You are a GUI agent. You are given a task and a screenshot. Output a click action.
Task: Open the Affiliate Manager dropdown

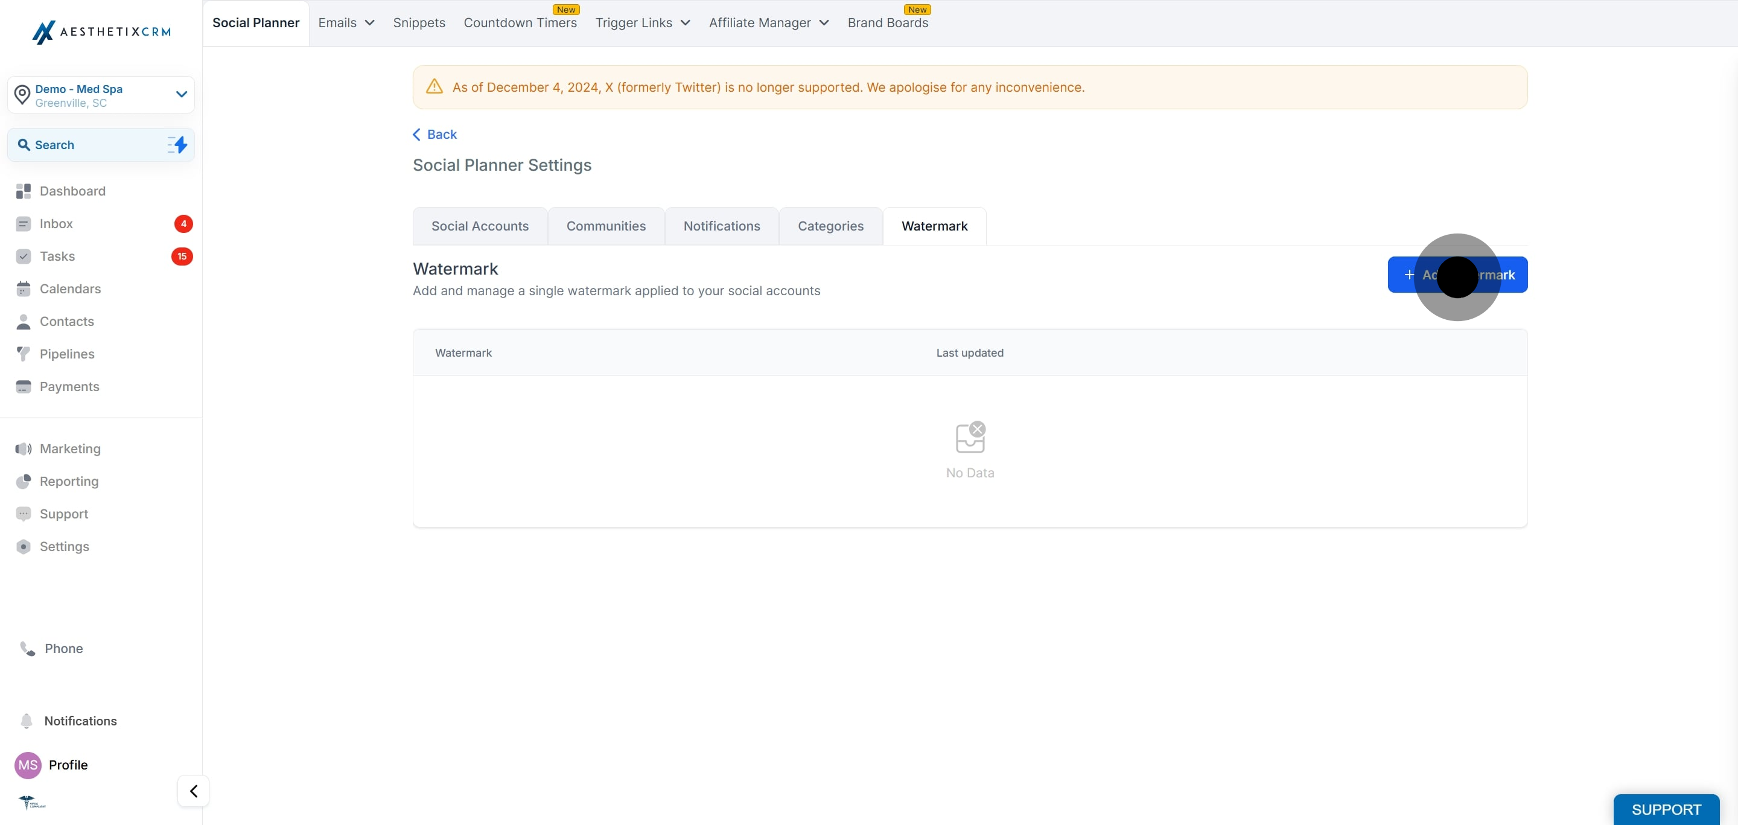point(768,23)
